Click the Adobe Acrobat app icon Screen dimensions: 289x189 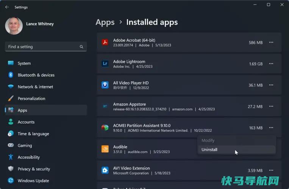[105, 42]
